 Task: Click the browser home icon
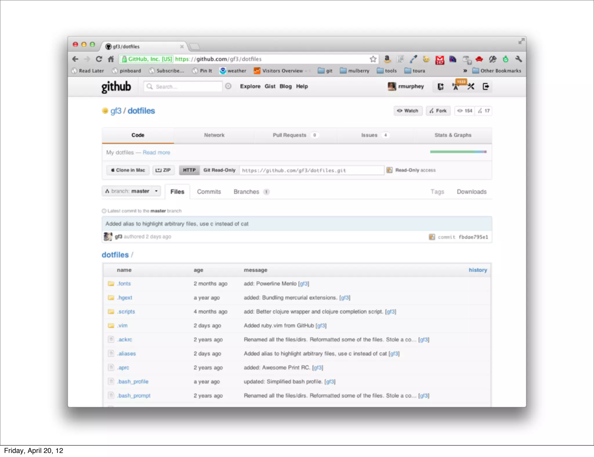pos(111,59)
